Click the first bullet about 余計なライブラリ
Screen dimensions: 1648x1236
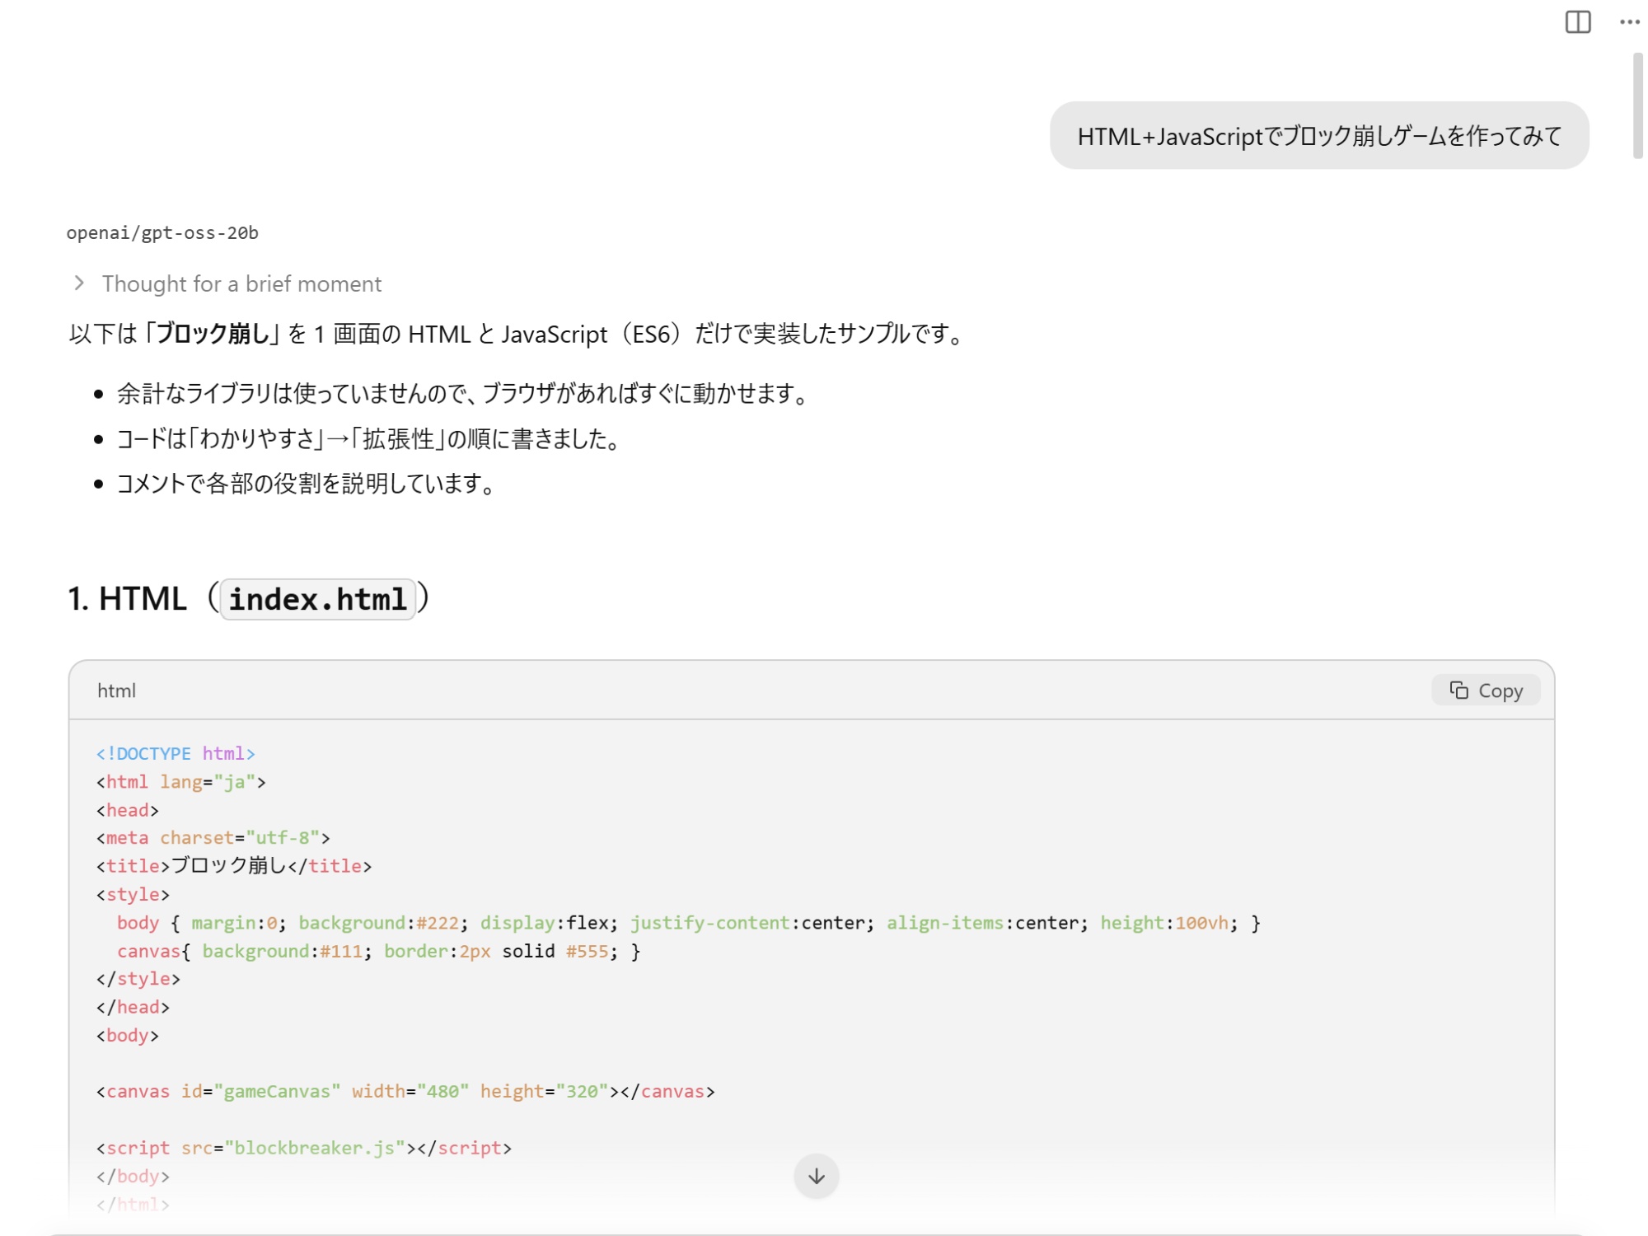coord(461,394)
